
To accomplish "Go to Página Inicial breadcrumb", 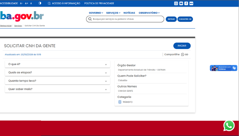I will [x=6, y=26].
